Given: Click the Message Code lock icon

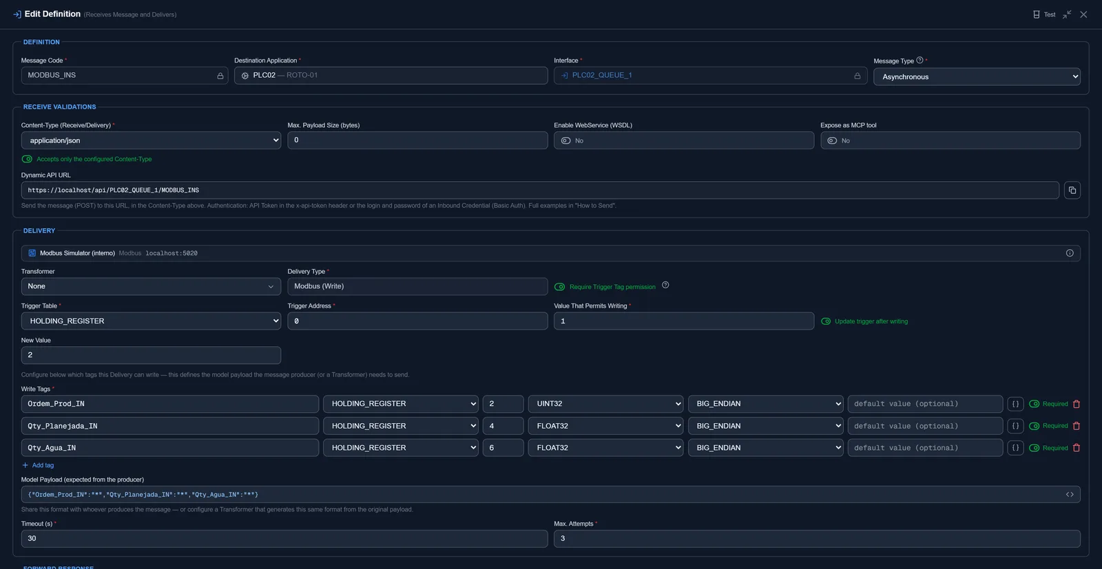Looking at the screenshot, I should tap(220, 76).
